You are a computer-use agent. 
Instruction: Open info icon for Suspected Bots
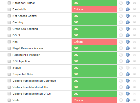click(x=128, y=74)
